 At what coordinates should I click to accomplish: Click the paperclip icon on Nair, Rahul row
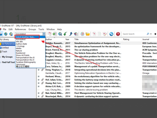click(42, 93)
